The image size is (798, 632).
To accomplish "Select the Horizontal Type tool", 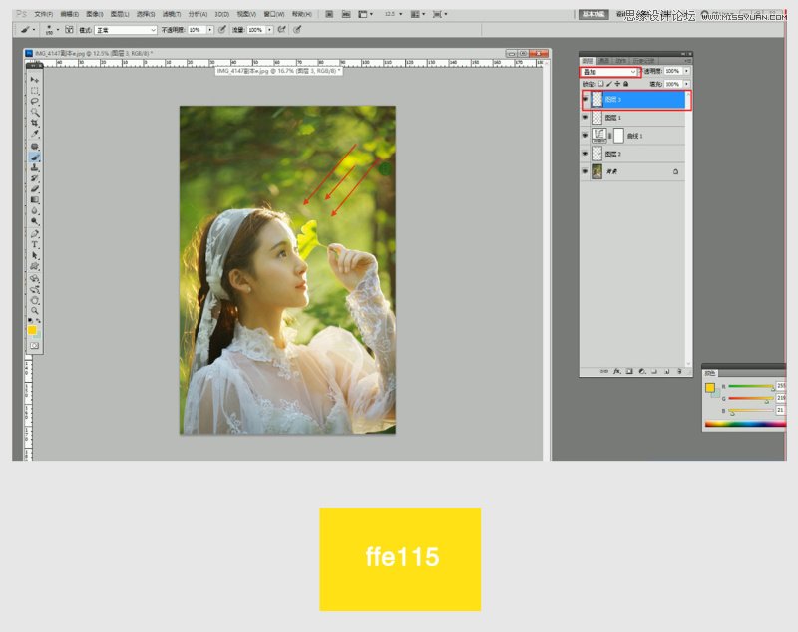I will click(35, 244).
